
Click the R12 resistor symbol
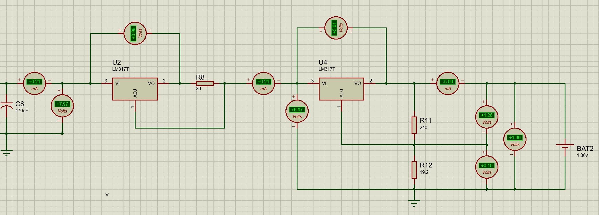tap(414, 170)
